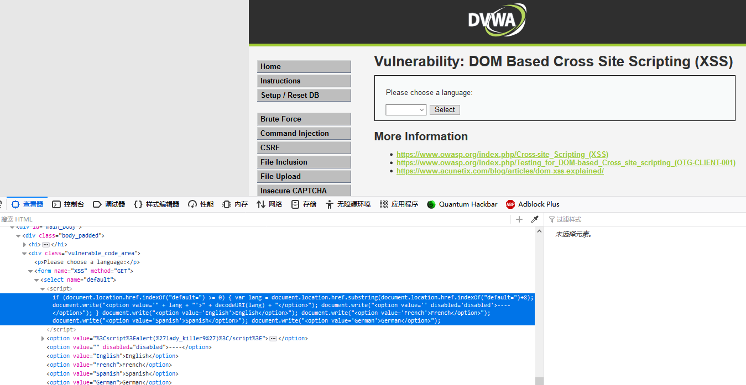
Task: Expand the h1 element node
Action: point(24,245)
